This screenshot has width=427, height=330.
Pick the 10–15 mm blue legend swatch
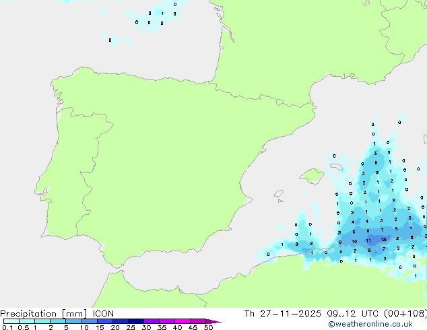[89, 321]
